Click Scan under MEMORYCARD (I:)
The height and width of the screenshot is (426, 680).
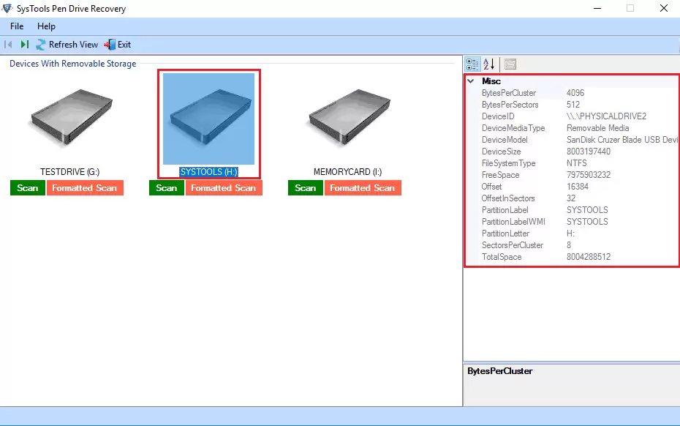305,188
